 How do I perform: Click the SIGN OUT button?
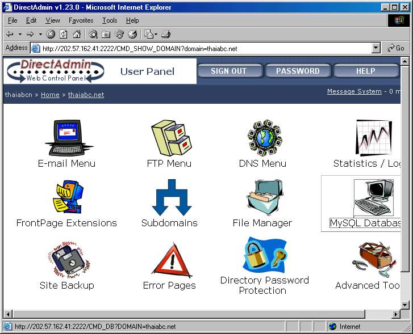point(229,71)
